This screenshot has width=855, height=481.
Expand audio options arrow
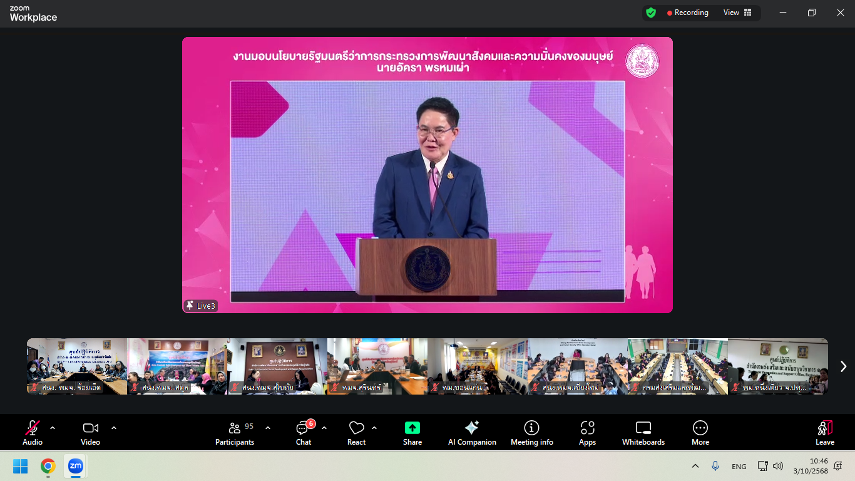click(x=53, y=428)
